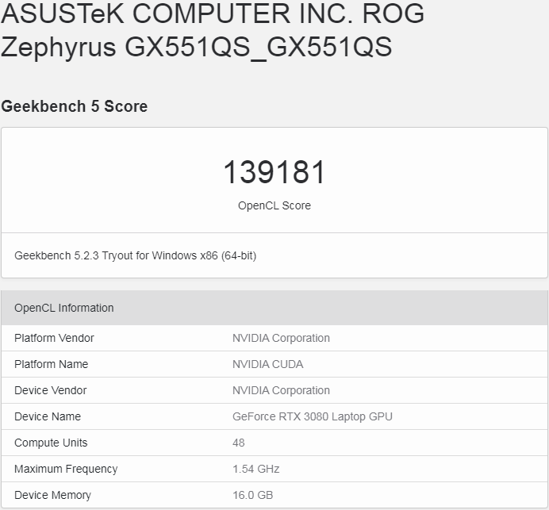The height and width of the screenshot is (510, 549).
Task: Select GeForce RTX 3080 Laptop GPU value
Action: click(313, 416)
